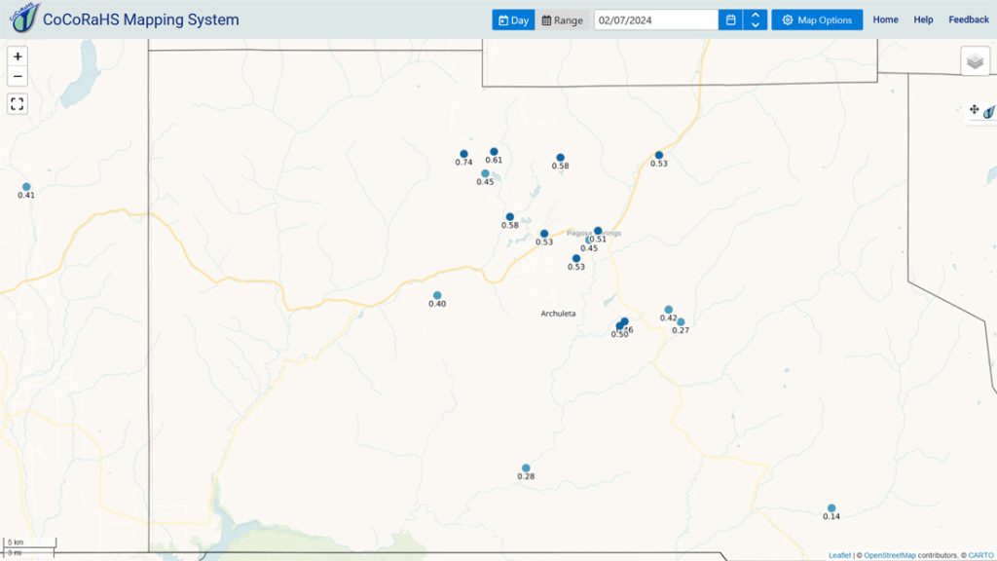Select the 0.58 marker right of 0.61
This screenshot has width=997, height=561.
pos(560,158)
